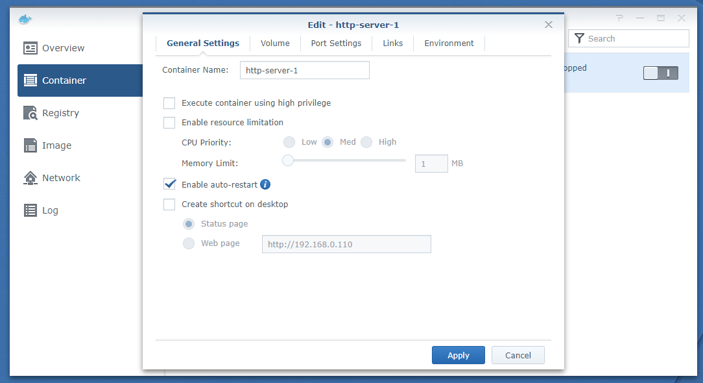Image resolution: width=703 pixels, height=383 pixels.
Task: Switch to the Volume tab
Action: [x=275, y=43]
